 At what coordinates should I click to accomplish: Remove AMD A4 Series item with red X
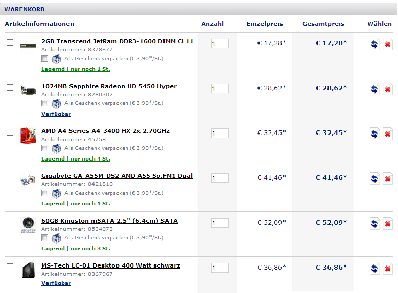coord(388,134)
